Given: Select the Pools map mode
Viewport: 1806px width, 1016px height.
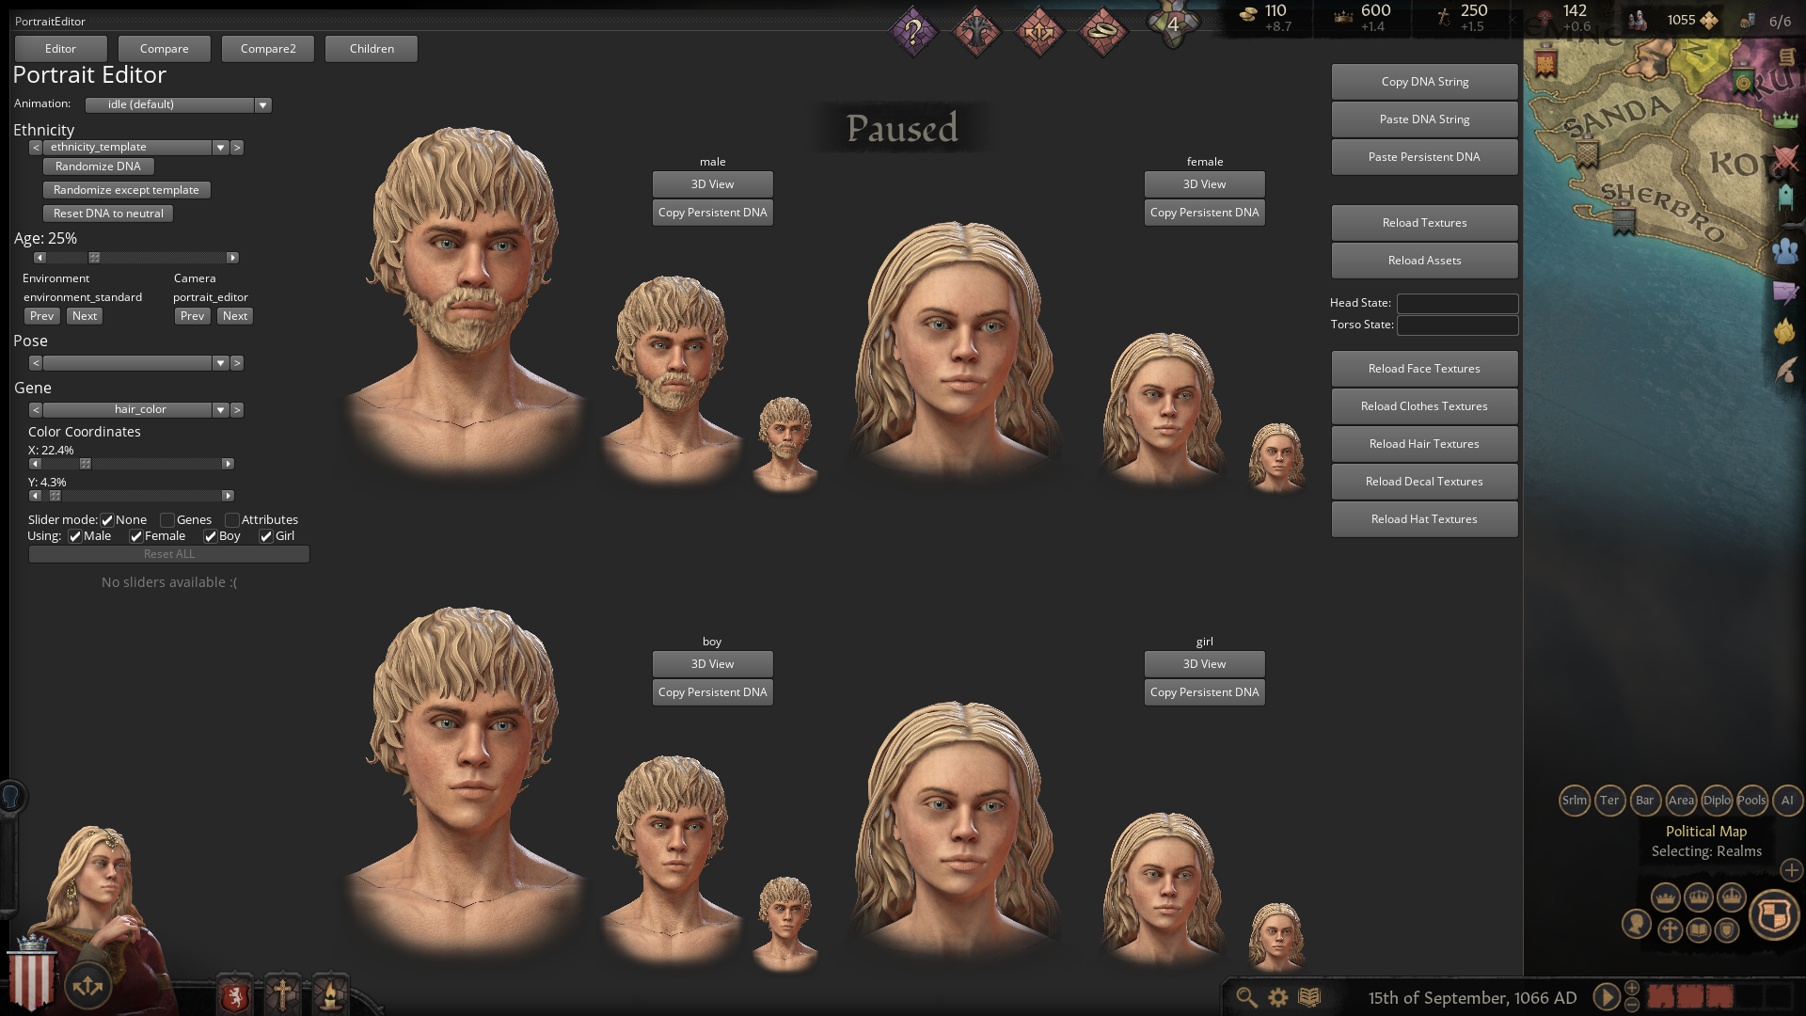Looking at the screenshot, I should coord(1751,801).
